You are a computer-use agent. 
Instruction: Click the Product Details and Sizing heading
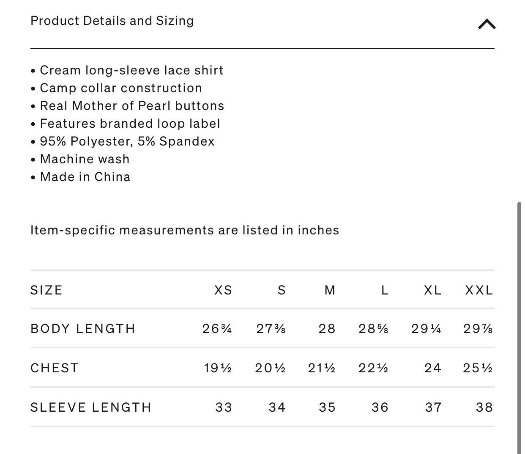coord(112,21)
